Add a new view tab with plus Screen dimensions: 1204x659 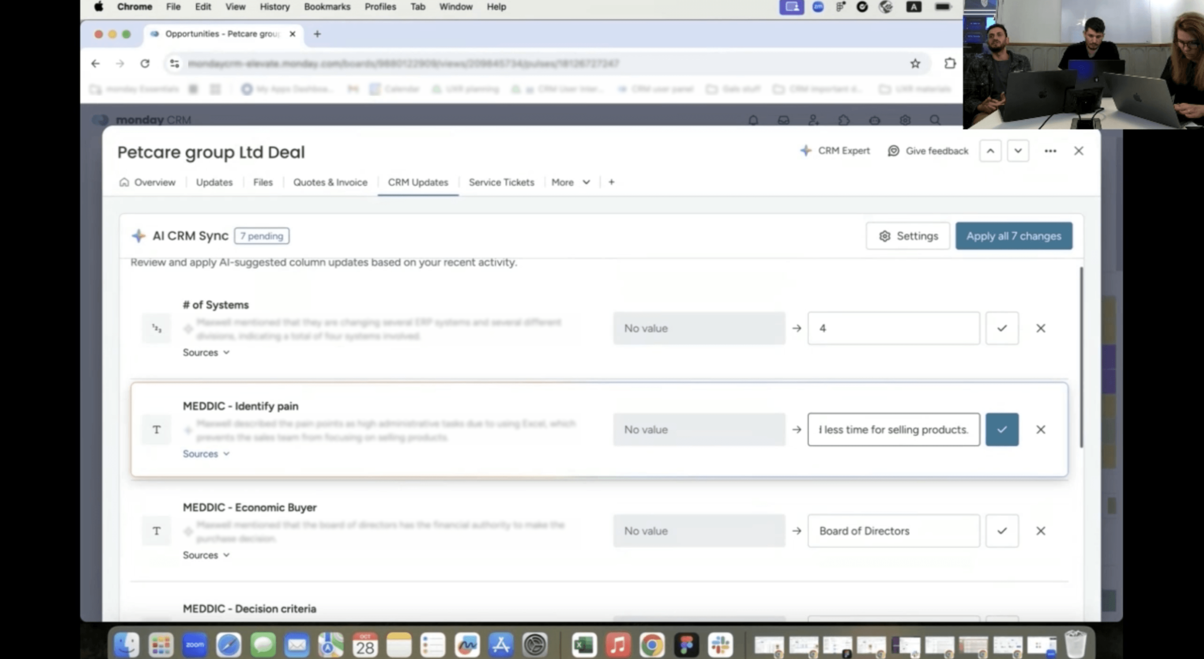[x=611, y=182]
